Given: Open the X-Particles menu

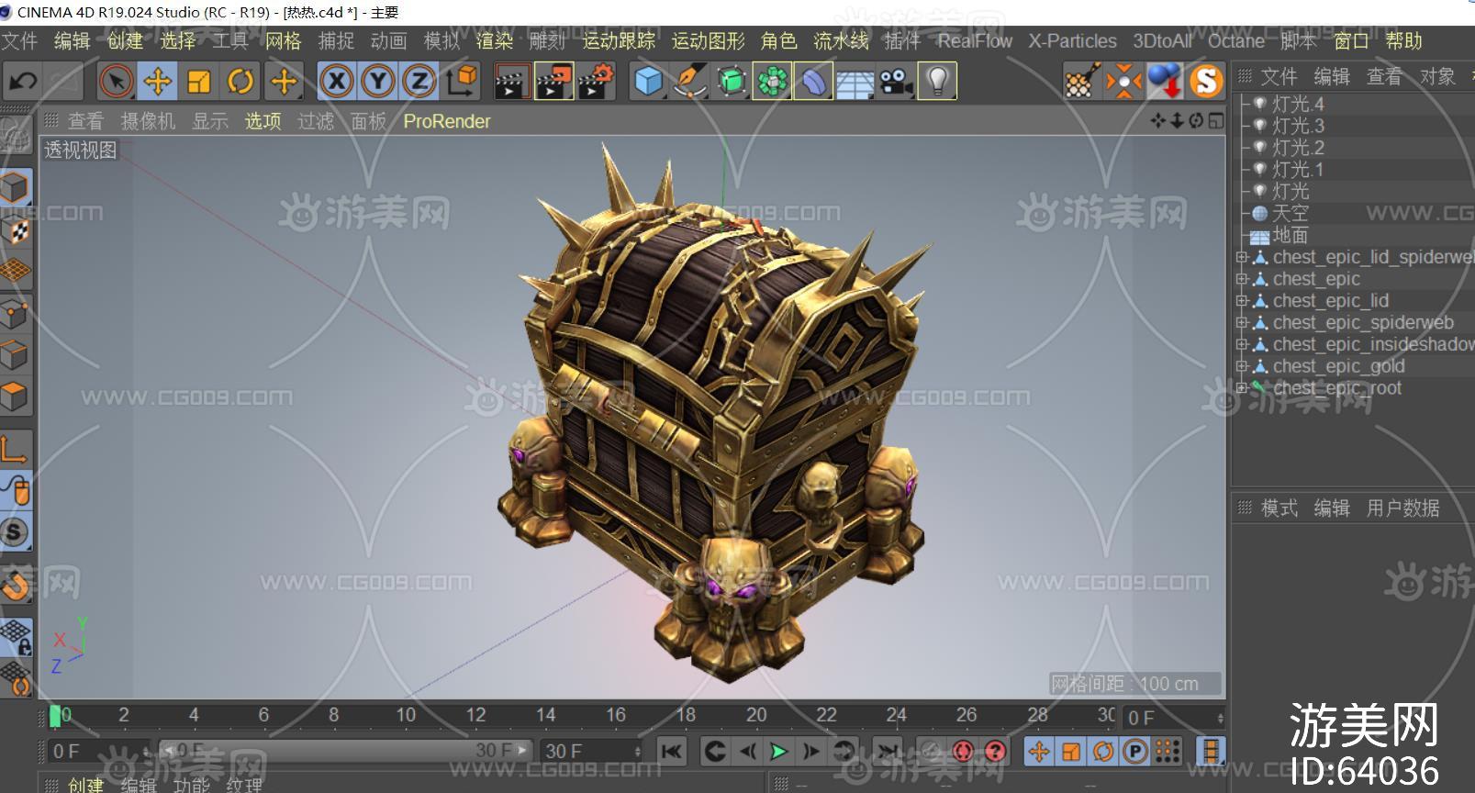Looking at the screenshot, I should (x=1072, y=40).
